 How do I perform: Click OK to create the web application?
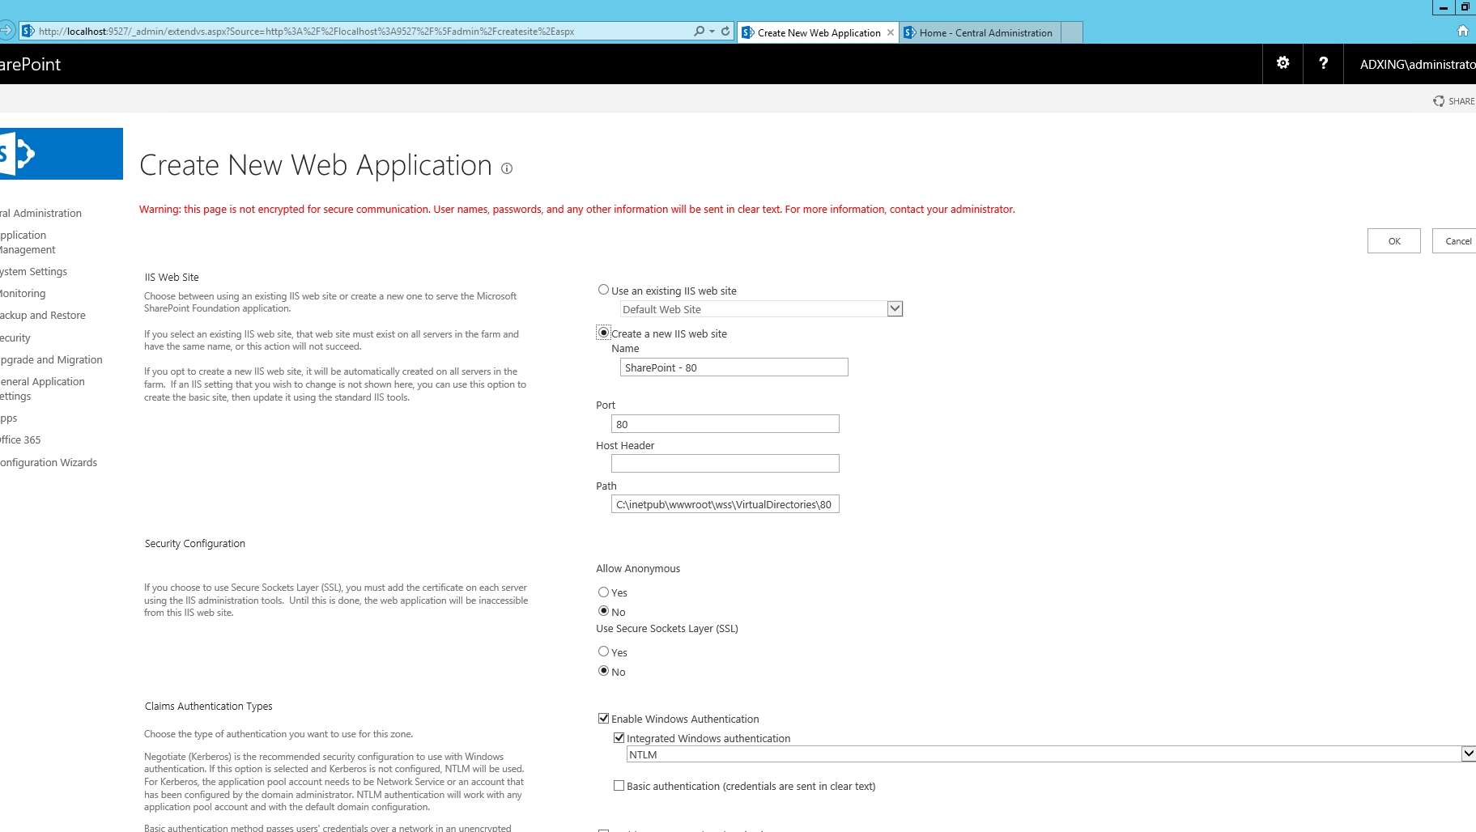pos(1394,241)
